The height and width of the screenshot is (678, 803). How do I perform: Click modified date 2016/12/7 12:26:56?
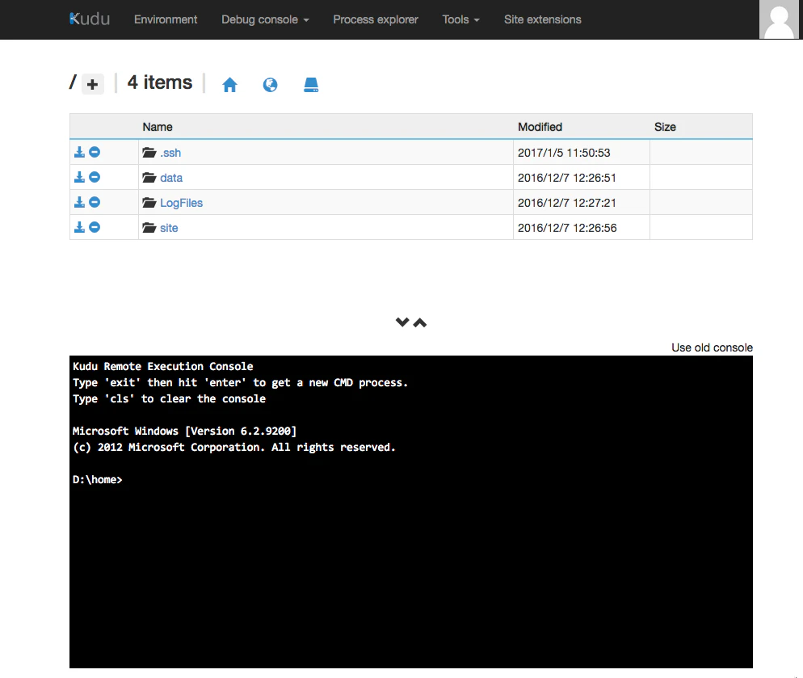pos(567,228)
